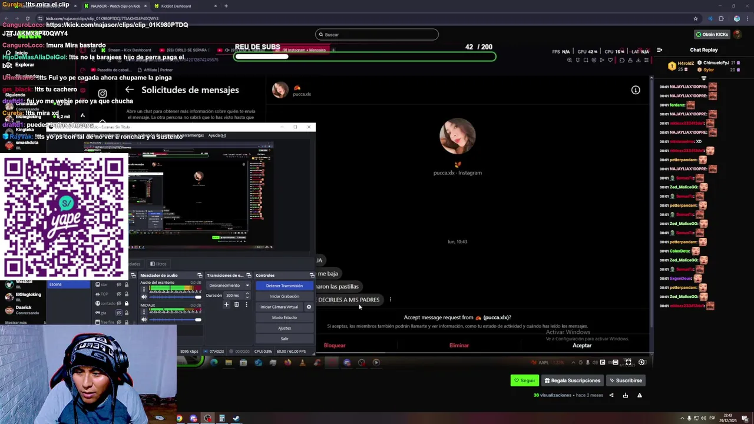
Task: Undock the Transiciones de escena panel
Action: pos(250,275)
